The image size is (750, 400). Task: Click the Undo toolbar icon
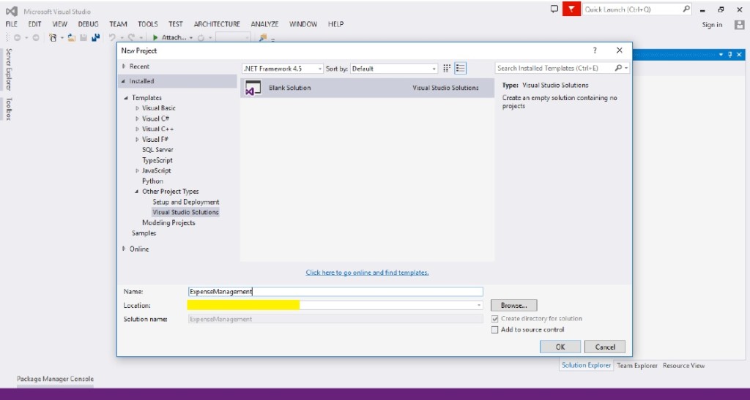point(112,37)
